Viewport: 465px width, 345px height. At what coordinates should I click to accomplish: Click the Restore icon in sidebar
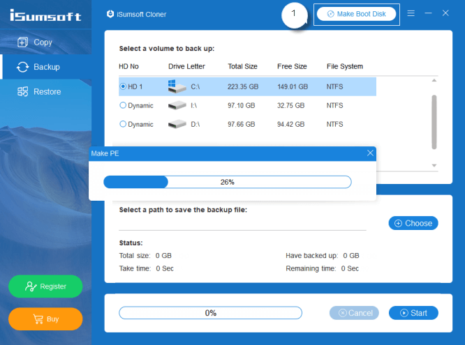tap(22, 92)
